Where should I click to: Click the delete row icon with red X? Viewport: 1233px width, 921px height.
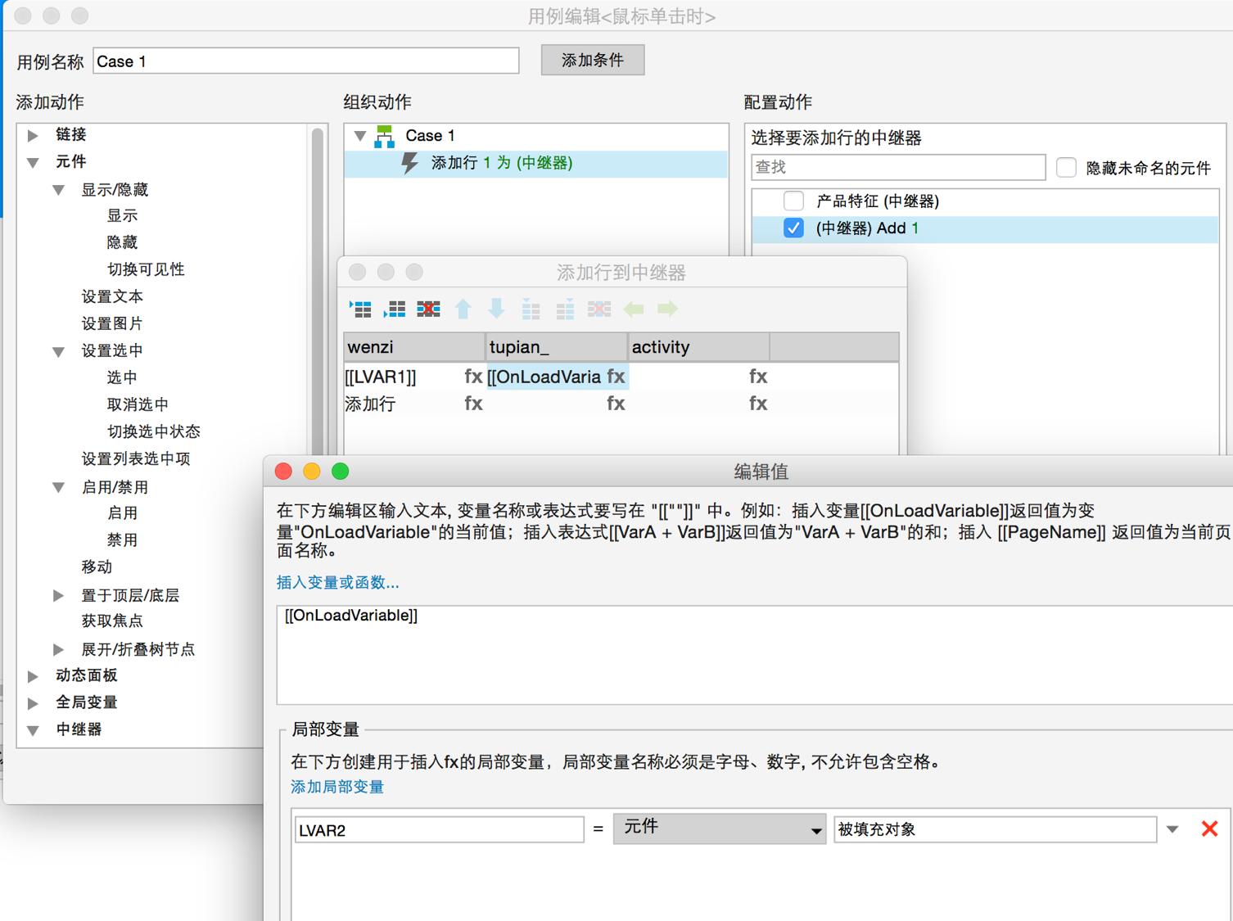pyautogui.click(x=428, y=309)
